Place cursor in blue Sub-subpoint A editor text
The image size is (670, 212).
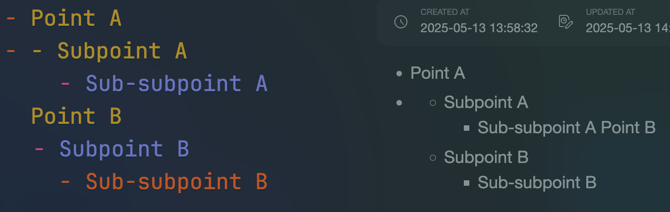coord(176,84)
